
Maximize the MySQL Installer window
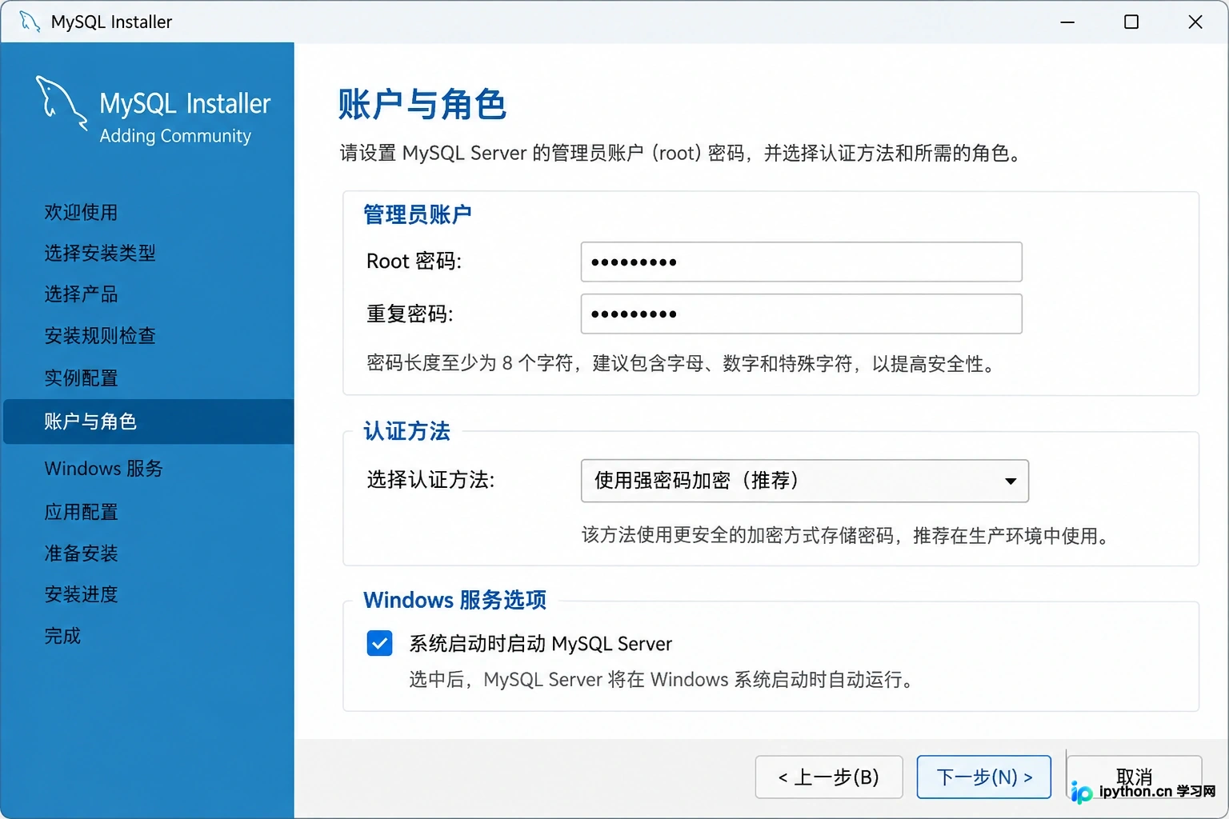pos(1131,22)
